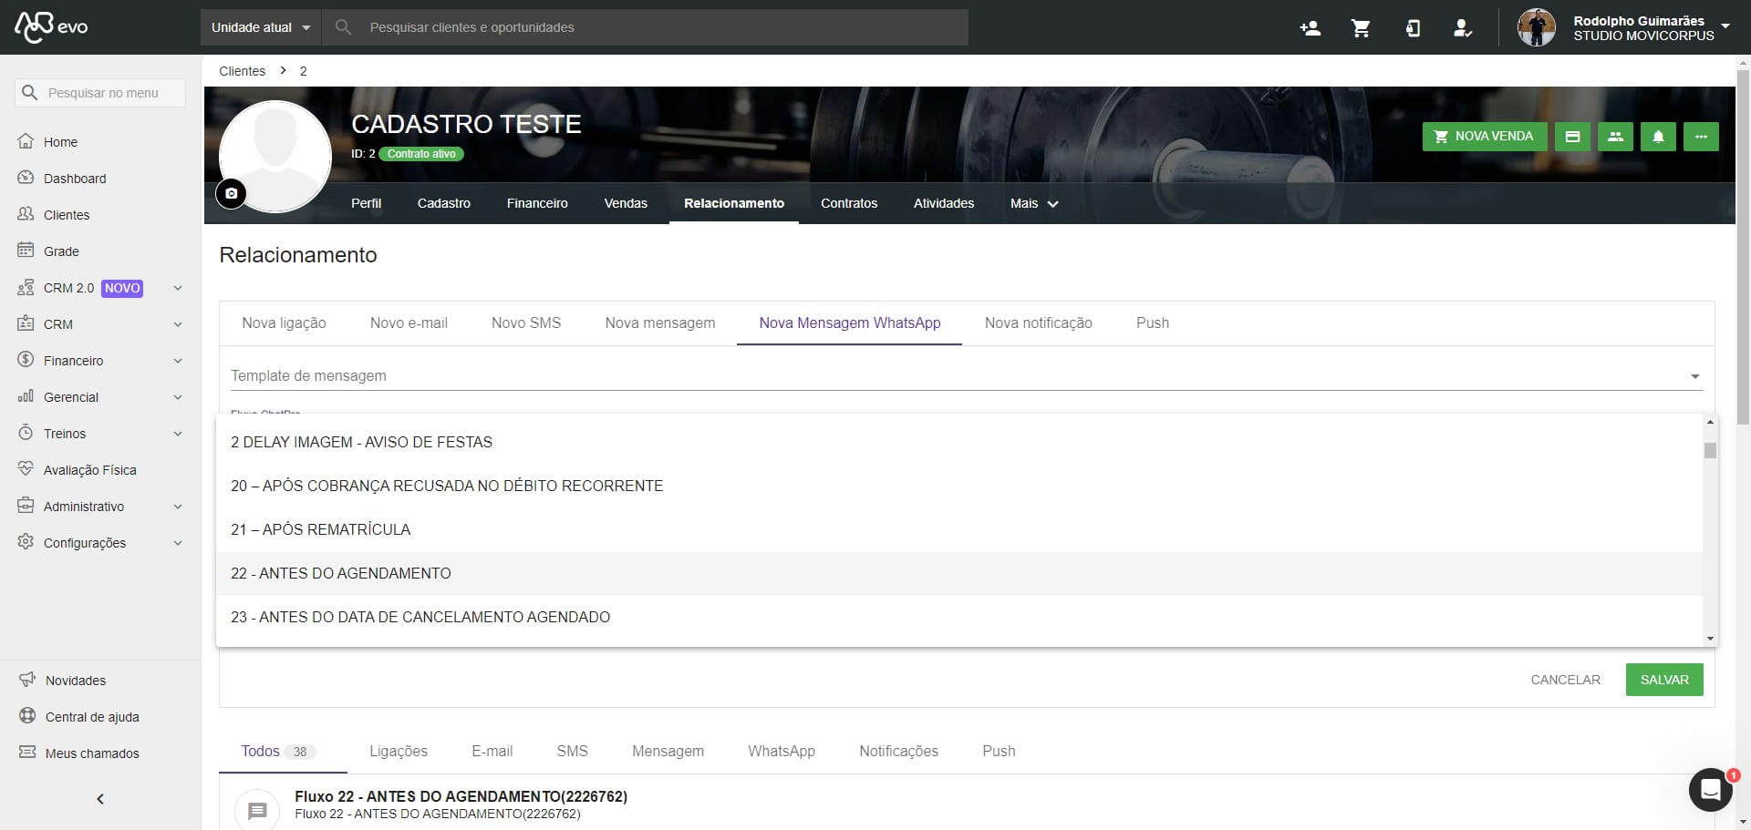1751x830 pixels.
Task: Click the CRM 2.0 icon in sidebar
Action: pyautogui.click(x=26, y=288)
